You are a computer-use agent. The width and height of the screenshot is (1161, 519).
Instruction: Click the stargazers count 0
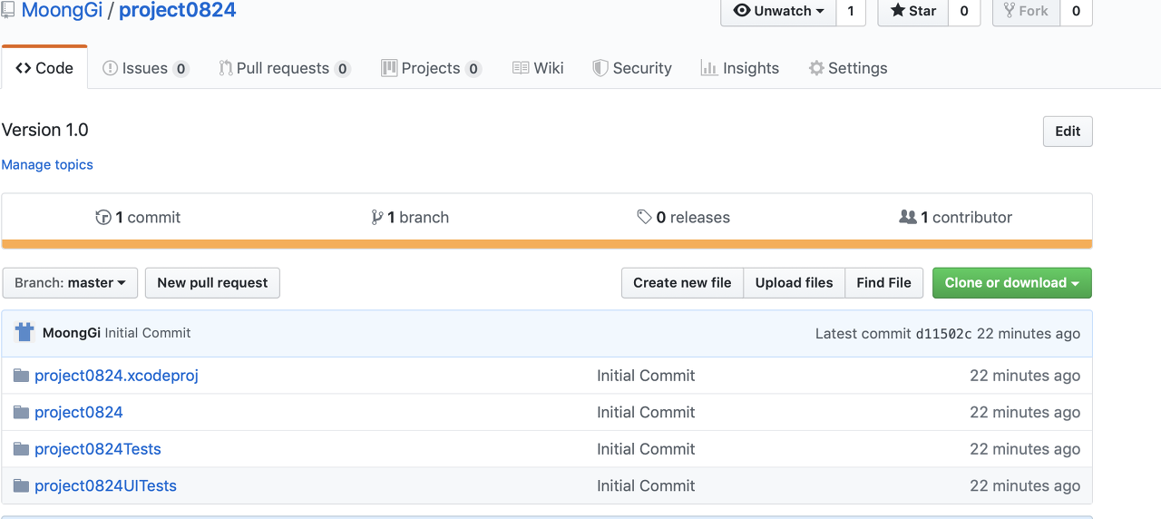click(x=964, y=11)
